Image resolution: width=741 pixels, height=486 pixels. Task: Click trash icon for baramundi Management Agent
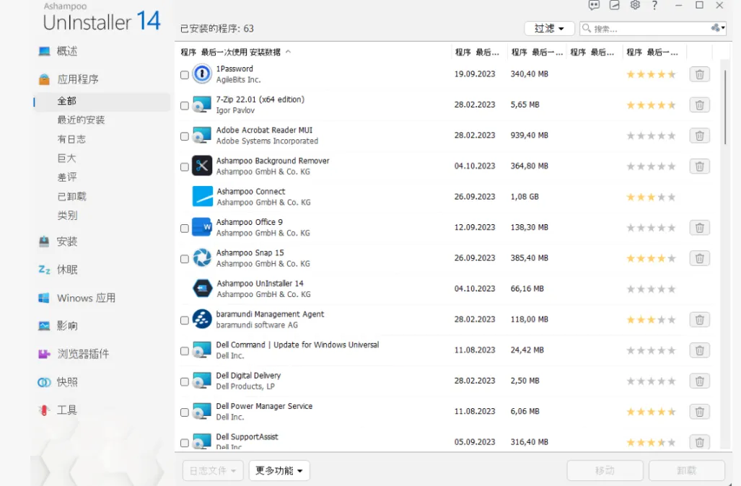tap(699, 319)
